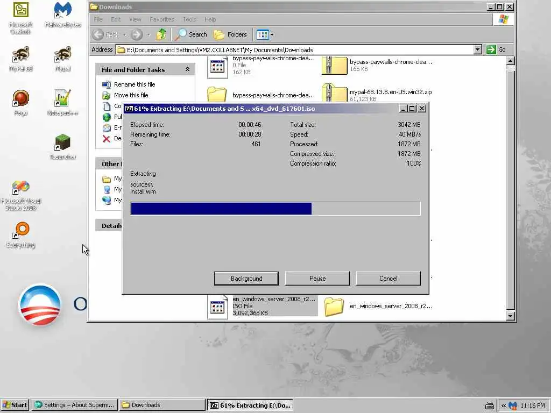Viewport: 551px width, 413px height.
Task: Switch to Settings – About Supermium taskbar item
Action: click(x=75, y=405)
